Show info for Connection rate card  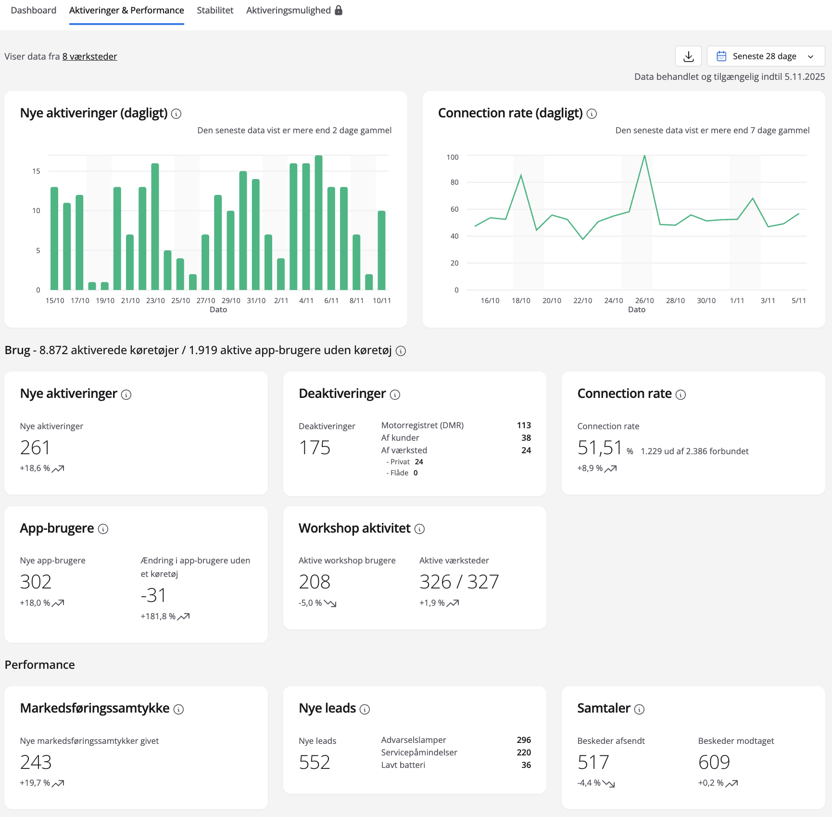pos(681,395)
